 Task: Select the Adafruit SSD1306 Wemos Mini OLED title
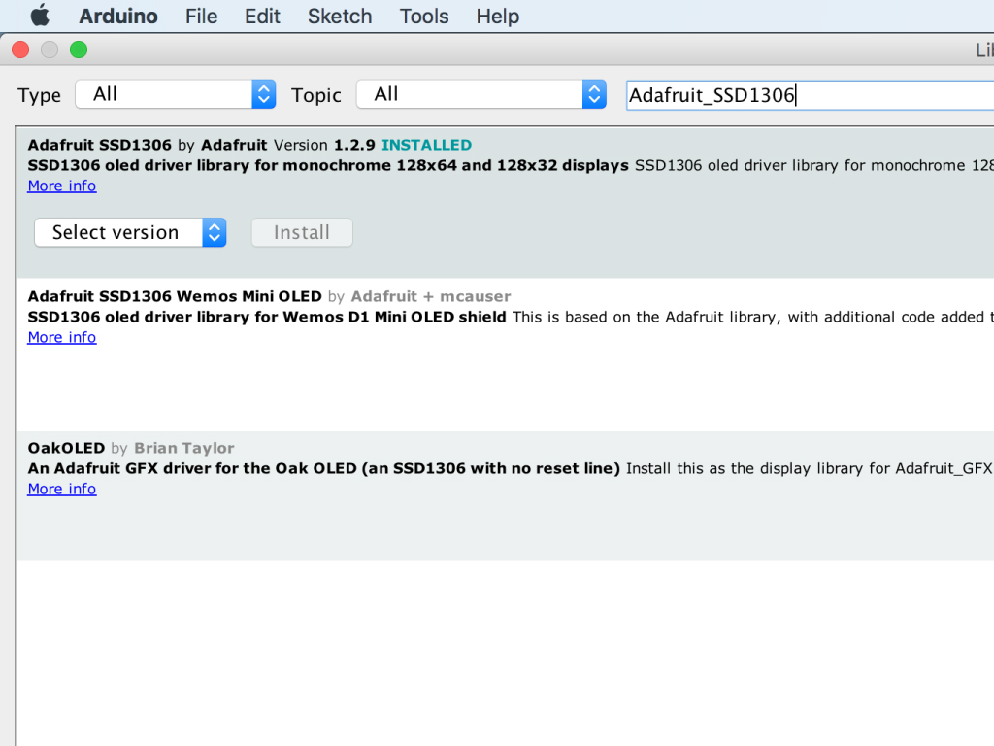point(175,296)
